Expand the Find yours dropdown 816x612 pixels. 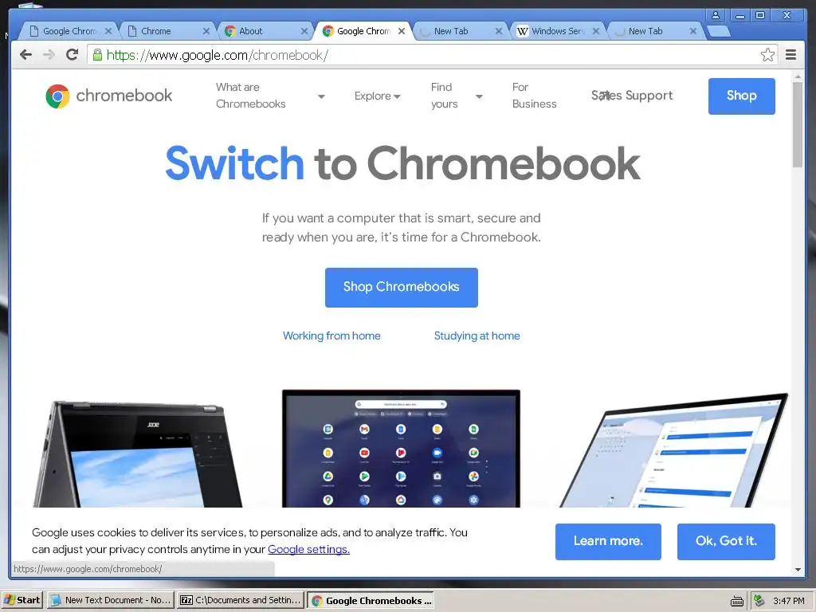click(x=479, y=96)
